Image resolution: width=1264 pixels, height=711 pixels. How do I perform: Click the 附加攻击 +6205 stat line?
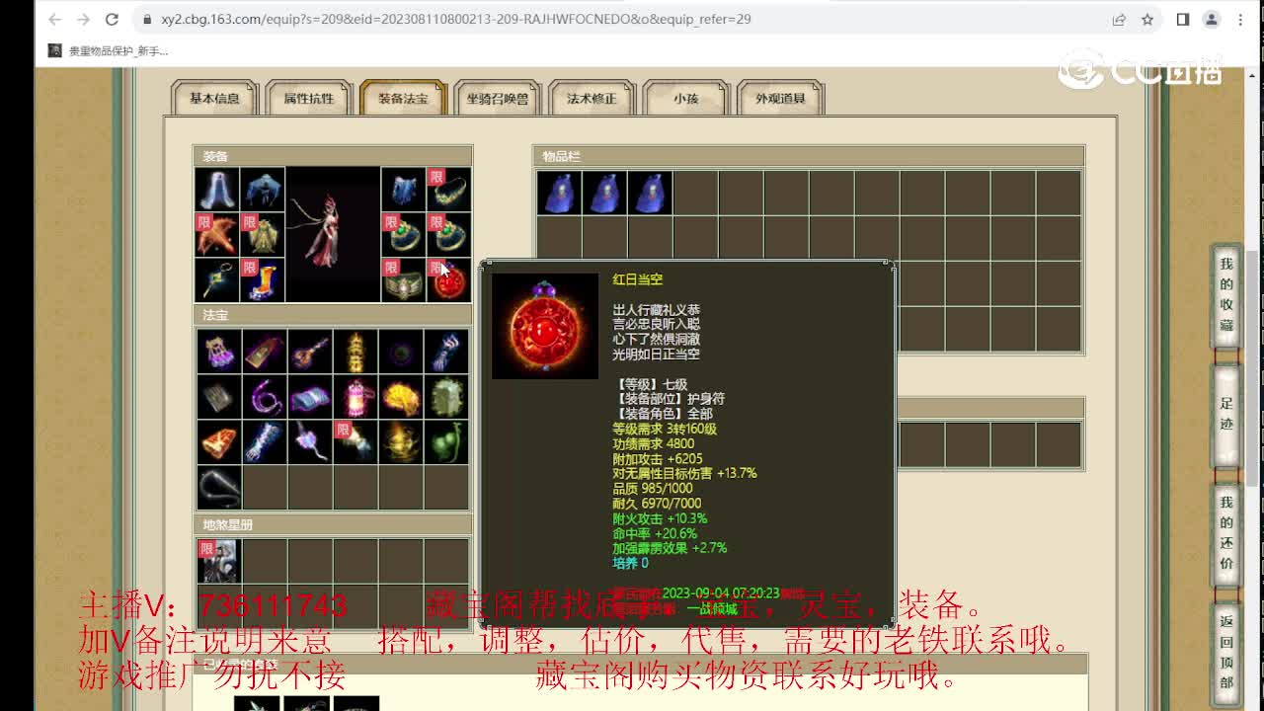[658, 458]
